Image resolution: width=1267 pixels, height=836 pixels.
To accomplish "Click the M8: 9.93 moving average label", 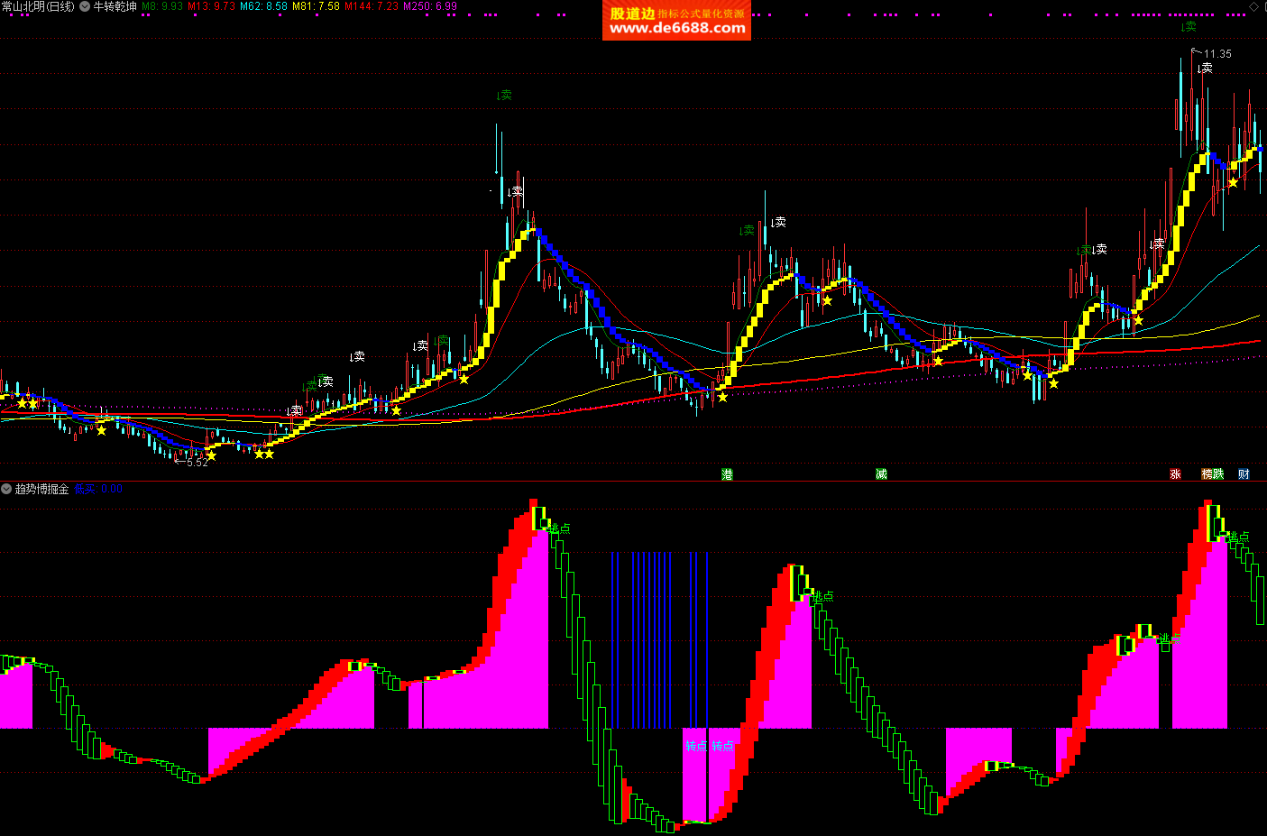I will 162,6.
